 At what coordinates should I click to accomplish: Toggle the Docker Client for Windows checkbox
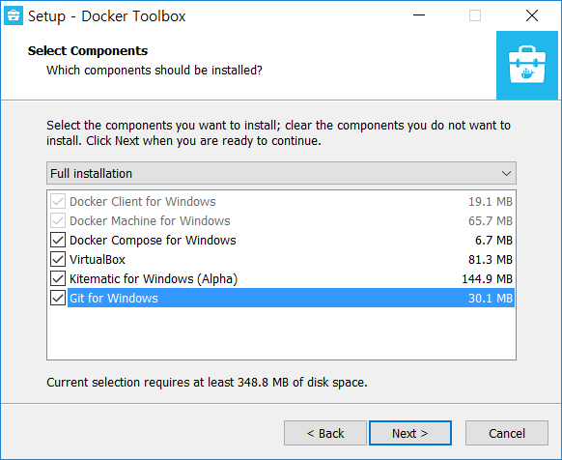tap(58, 201)
